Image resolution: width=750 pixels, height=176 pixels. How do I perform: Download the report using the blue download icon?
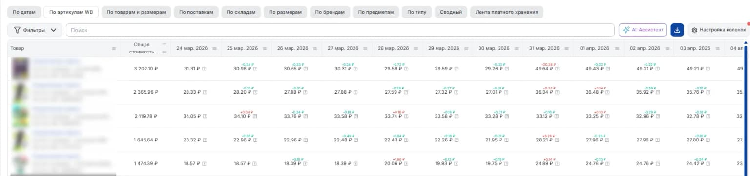677,30
